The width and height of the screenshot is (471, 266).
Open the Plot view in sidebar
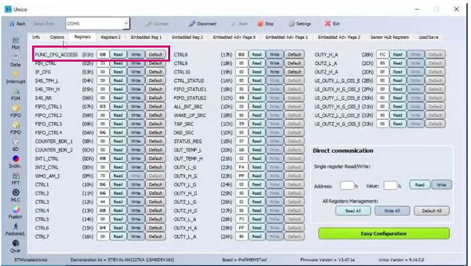pos(15,43)
